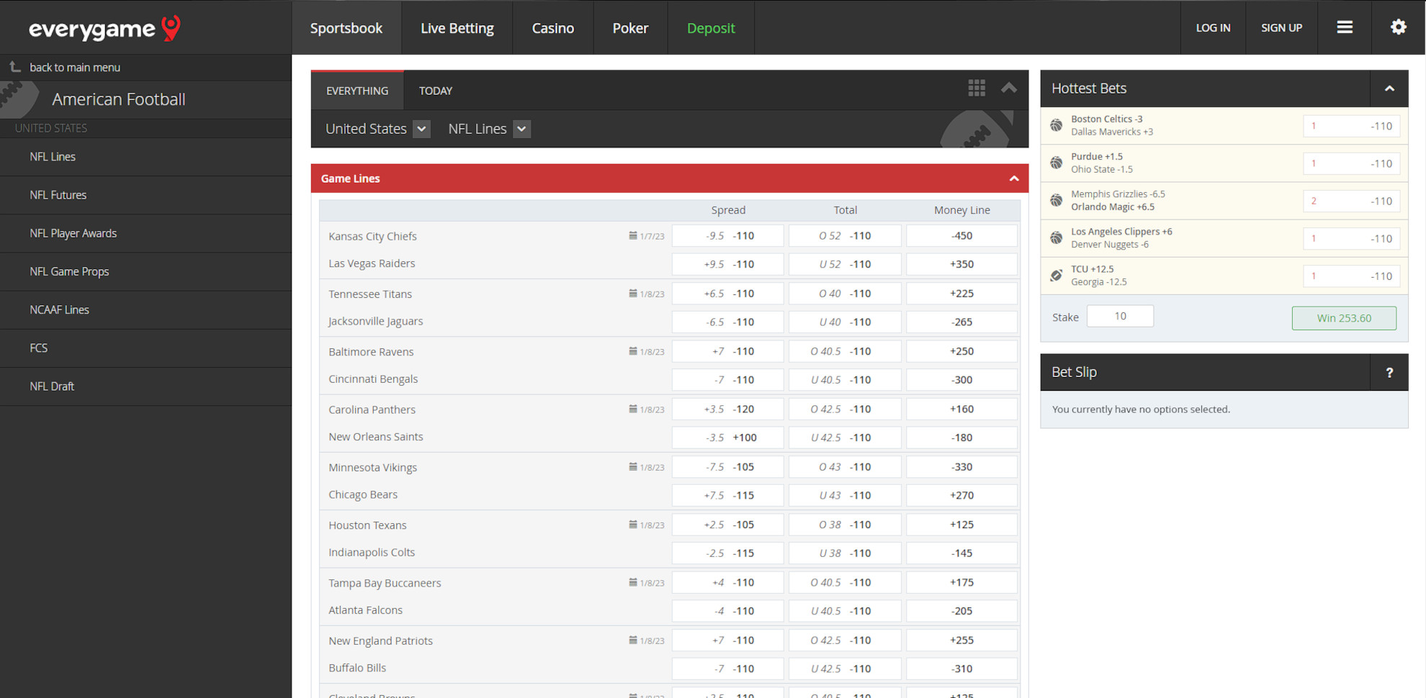Click calendar icon for Tennessee Titans game

click(633, 293)
